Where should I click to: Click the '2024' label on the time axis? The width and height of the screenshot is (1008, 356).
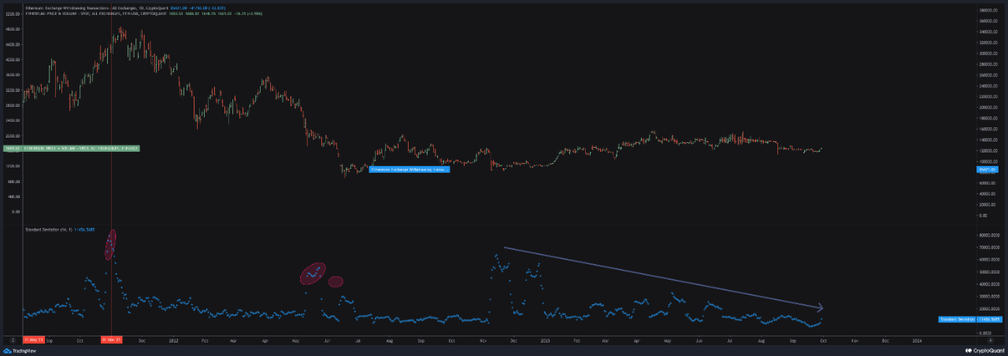click(x=916, y=342)
